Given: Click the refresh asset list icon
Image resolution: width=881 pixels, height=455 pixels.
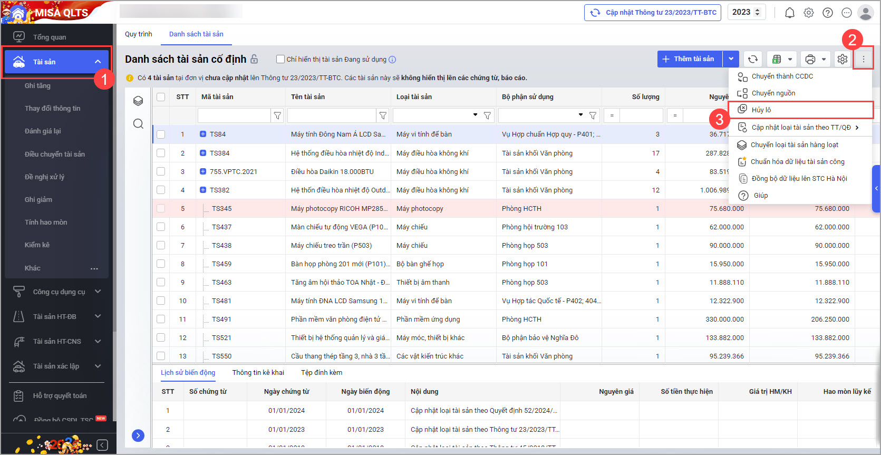Looking at the screenshot, I should click(x=753, y=59).
